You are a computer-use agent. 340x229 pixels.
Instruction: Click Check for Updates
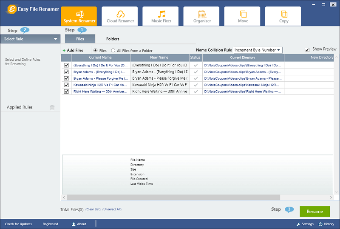pos(18,224)
